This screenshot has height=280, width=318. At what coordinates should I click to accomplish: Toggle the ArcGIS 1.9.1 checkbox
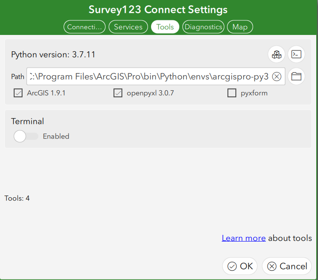(x=18, y=93)
